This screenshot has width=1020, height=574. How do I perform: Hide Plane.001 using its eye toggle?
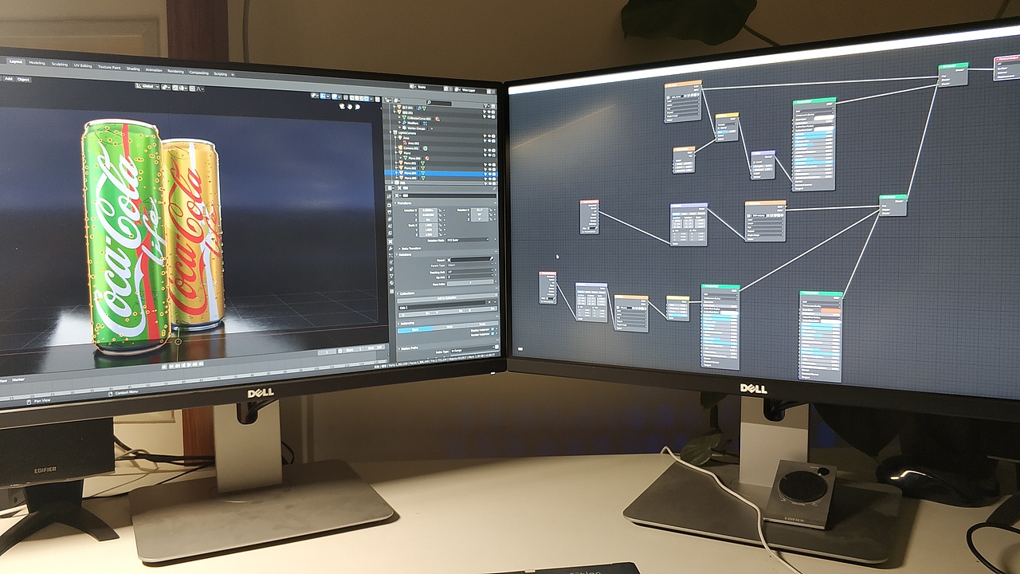point(488,163)
